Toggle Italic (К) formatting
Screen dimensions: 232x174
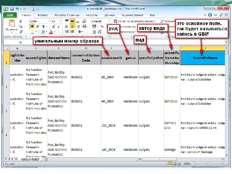pos(38,26)
